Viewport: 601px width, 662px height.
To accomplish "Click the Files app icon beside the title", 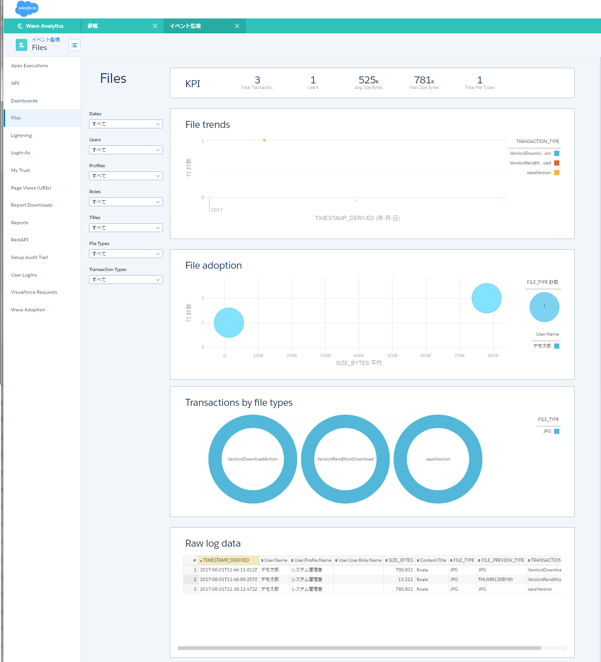I will click(21, 45).
